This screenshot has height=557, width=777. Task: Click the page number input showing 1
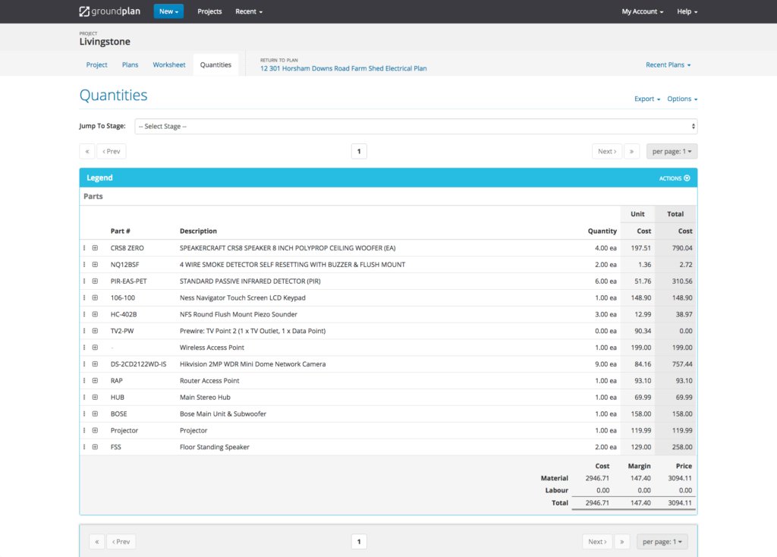click(x=359, y=151)
